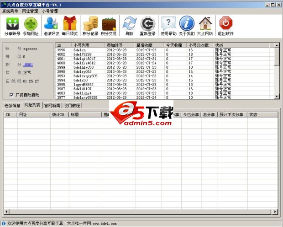The image size is (283, 227).
Task: Sort by 小号列表 column header
Action: click(x=88, y=45)
